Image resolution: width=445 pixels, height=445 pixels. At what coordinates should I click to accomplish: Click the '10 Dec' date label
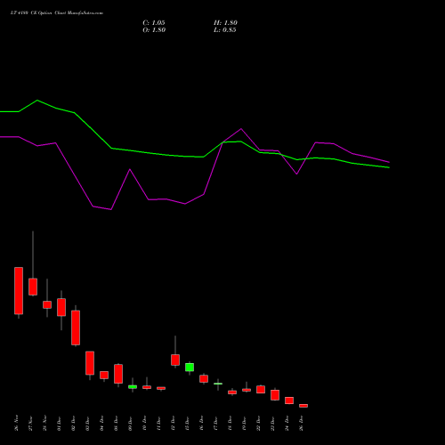144,423
